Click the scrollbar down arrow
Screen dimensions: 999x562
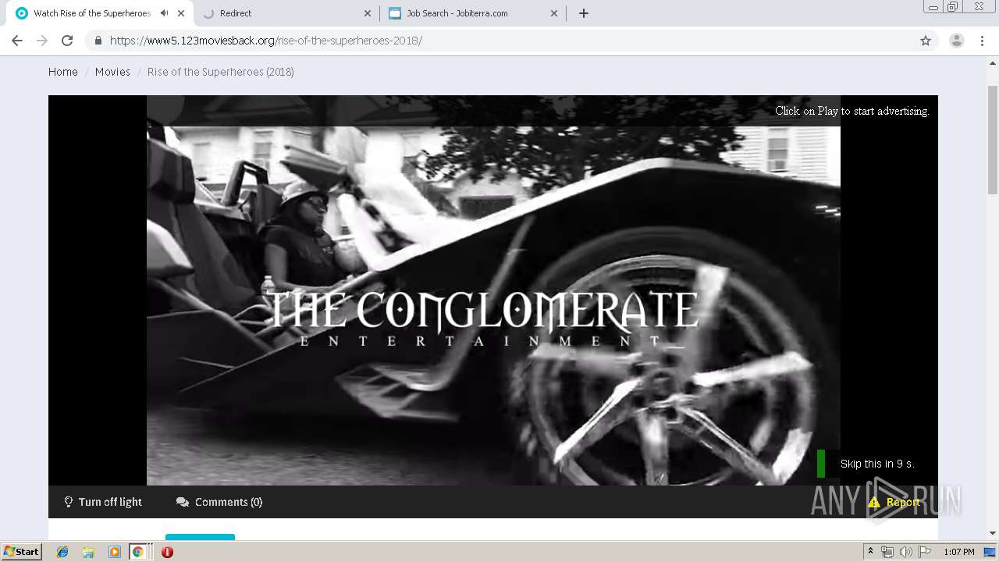click(x=993, y=533)
